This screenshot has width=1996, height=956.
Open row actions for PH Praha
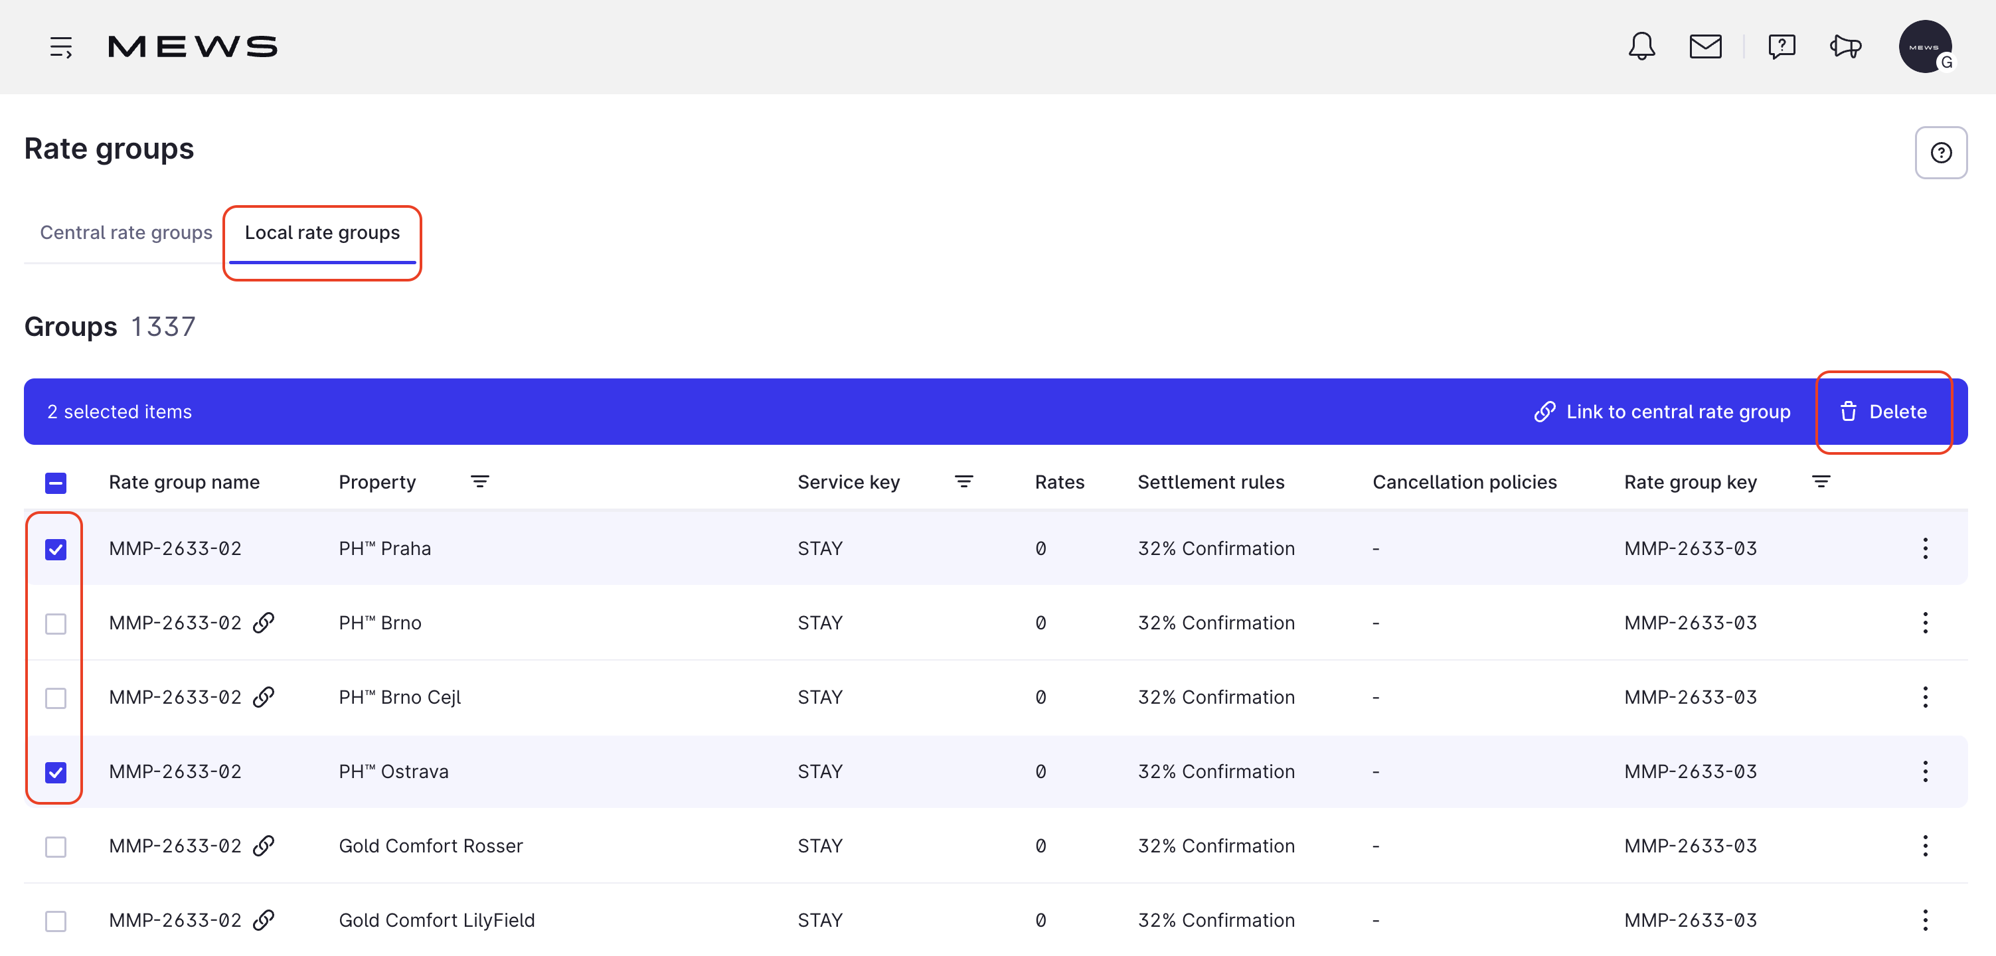point(1926,548)
